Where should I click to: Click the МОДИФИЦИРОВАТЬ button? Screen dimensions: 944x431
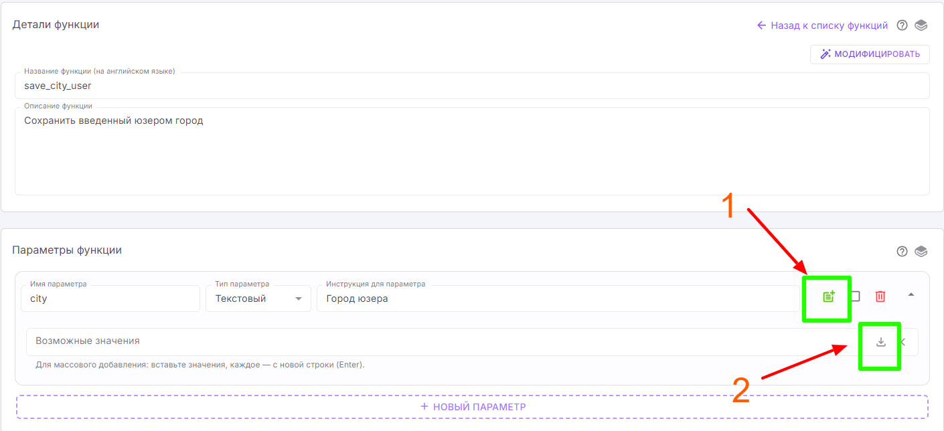tap(870, 54)
